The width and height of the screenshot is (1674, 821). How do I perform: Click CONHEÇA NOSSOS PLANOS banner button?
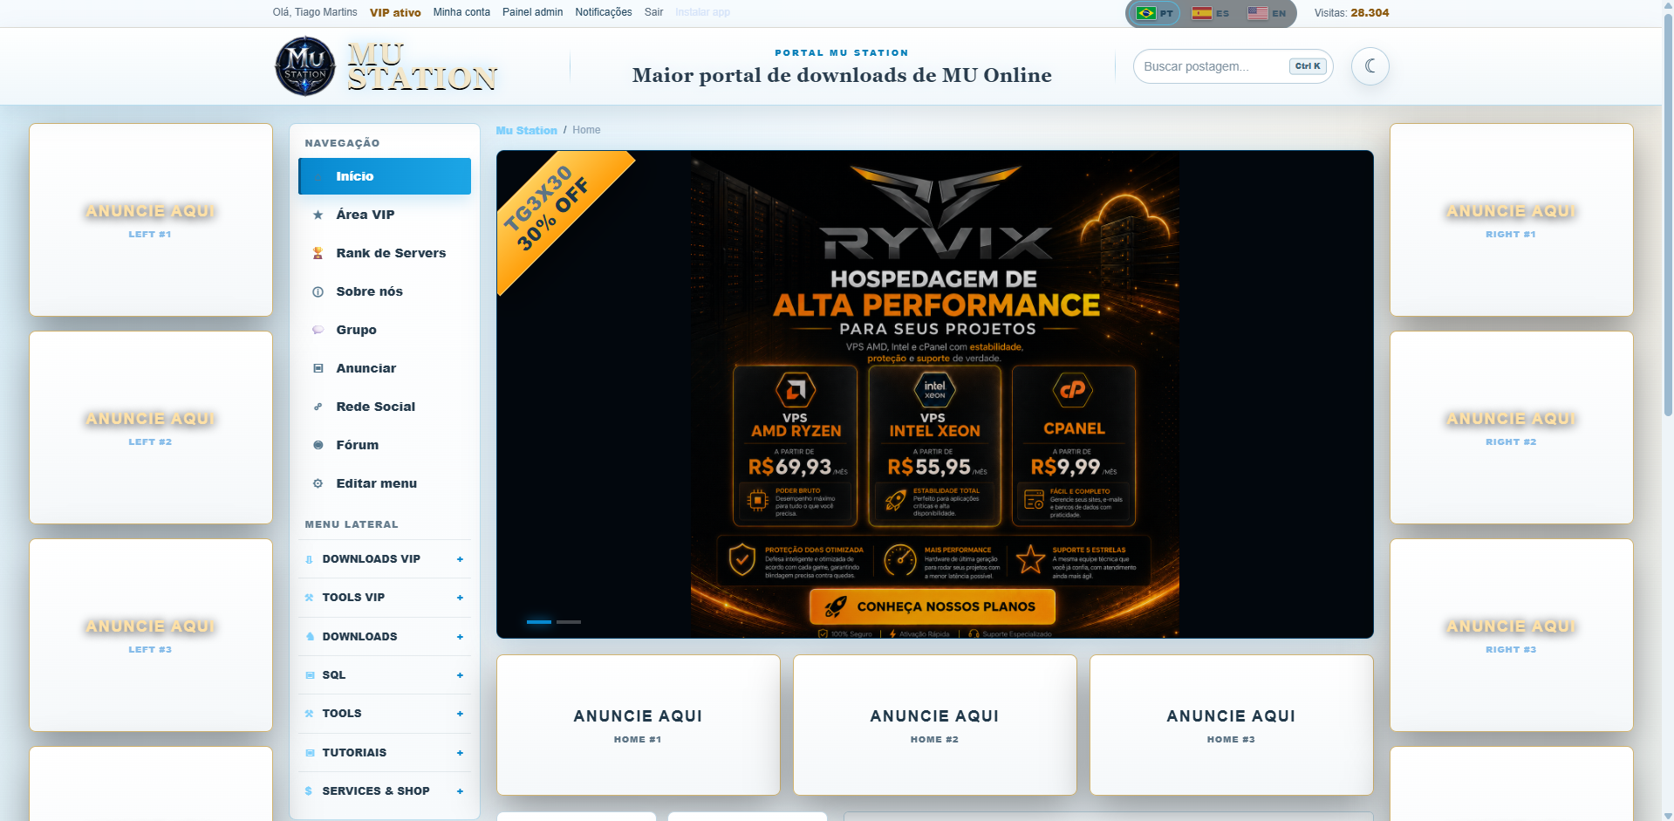933,606
